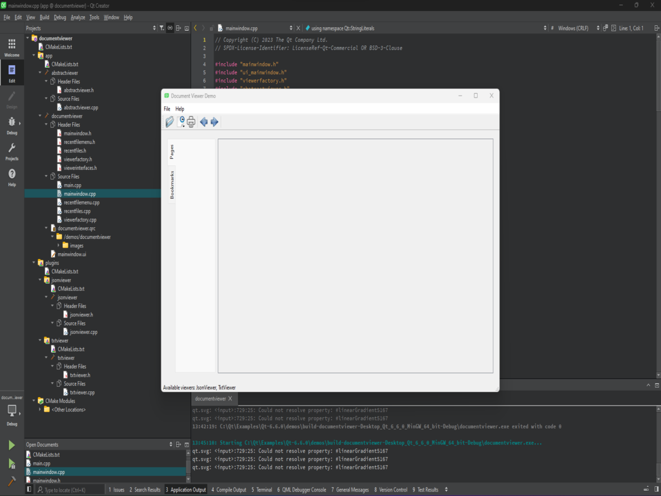Viewport: 661px width, 496px height.
Task: Open the Projects view selector dropdown
Action: tap(154, 28)
